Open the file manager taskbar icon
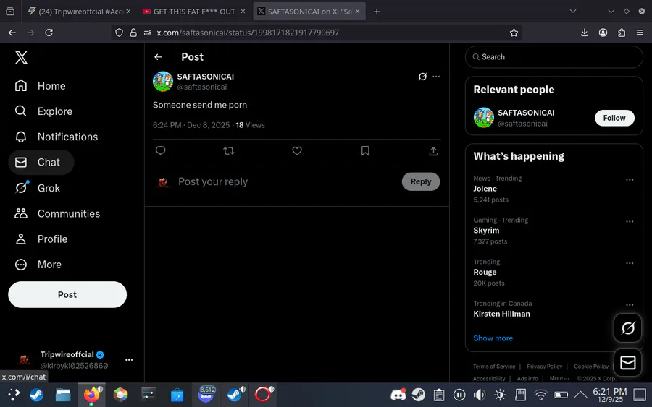This screenshot has height=407, width=652. (x=63, y=395)
